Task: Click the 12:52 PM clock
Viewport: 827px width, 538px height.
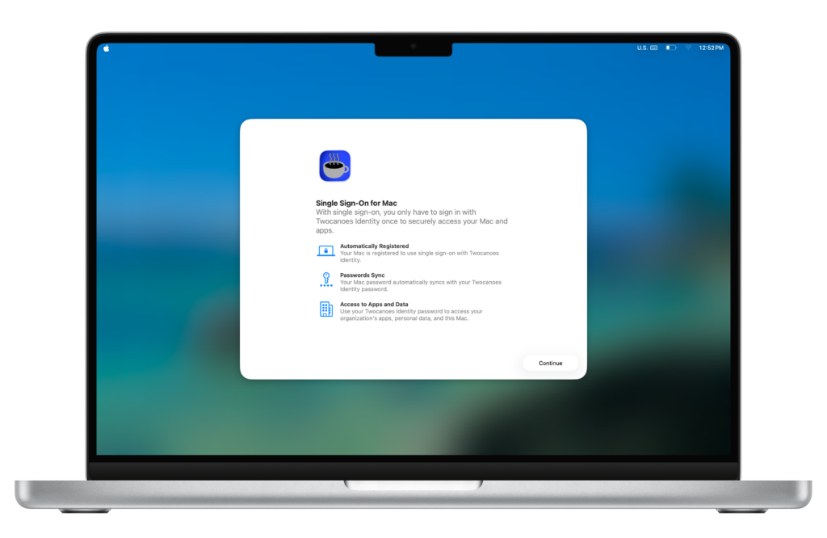Action: (x=712, y=48)
